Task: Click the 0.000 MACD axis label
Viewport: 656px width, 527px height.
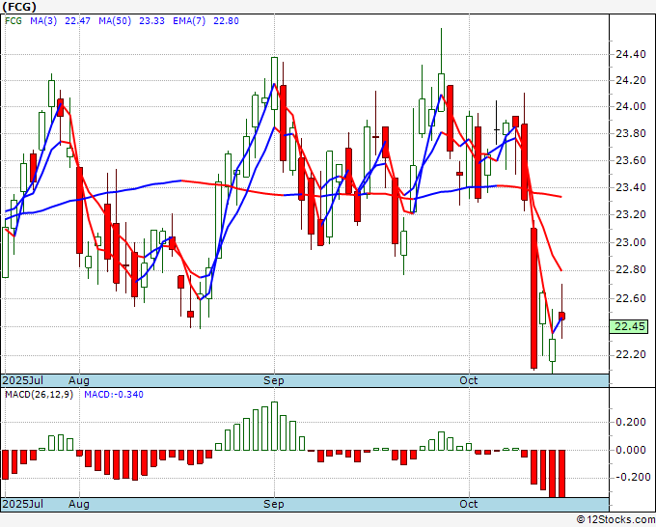Action: coord(631,450)
